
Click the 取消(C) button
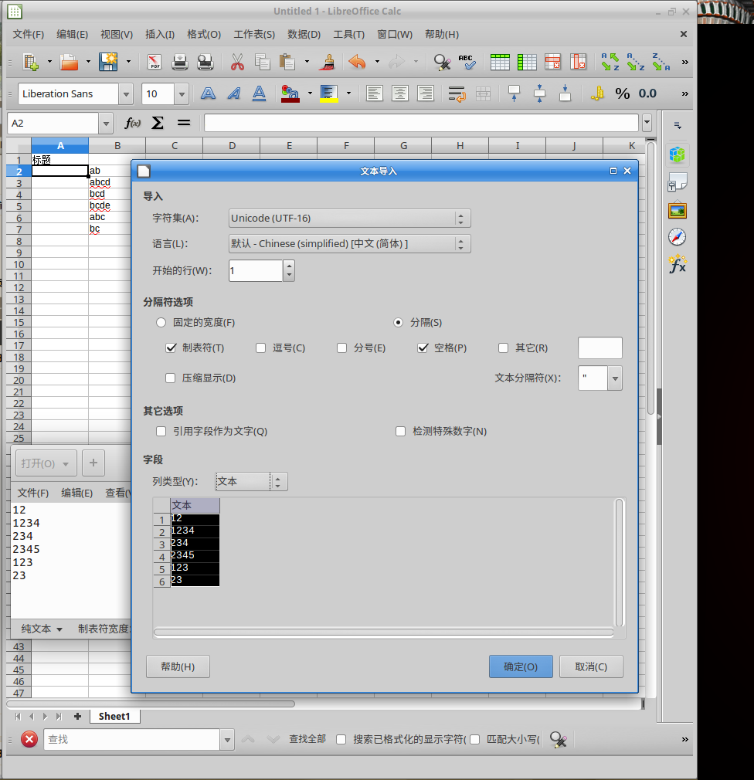tap(591, 666)
